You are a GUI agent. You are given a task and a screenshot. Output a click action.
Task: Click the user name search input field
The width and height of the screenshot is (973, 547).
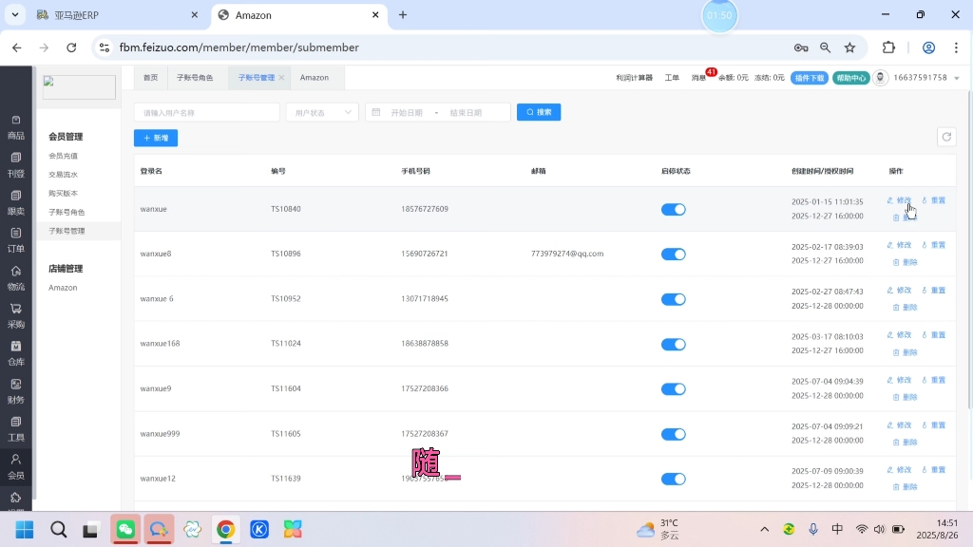[206, 112]
